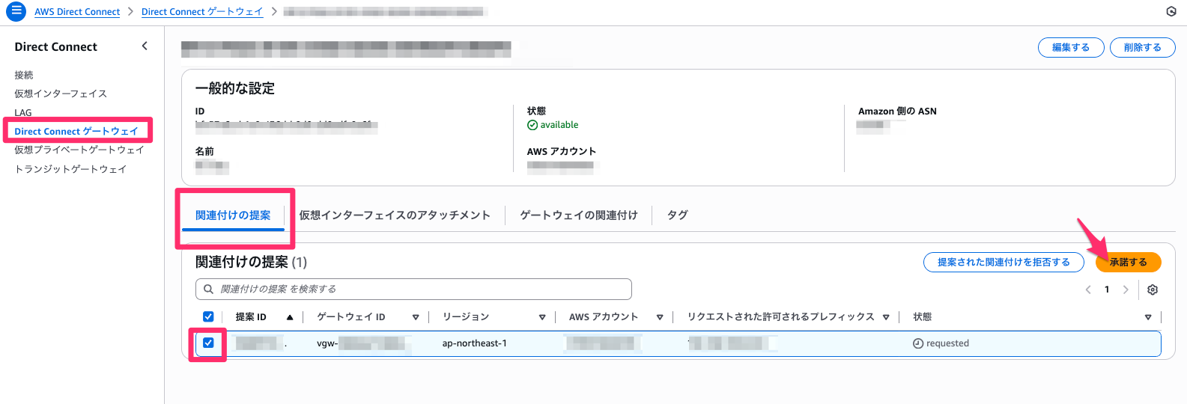Click the search magnifier icon

(209, 289)
